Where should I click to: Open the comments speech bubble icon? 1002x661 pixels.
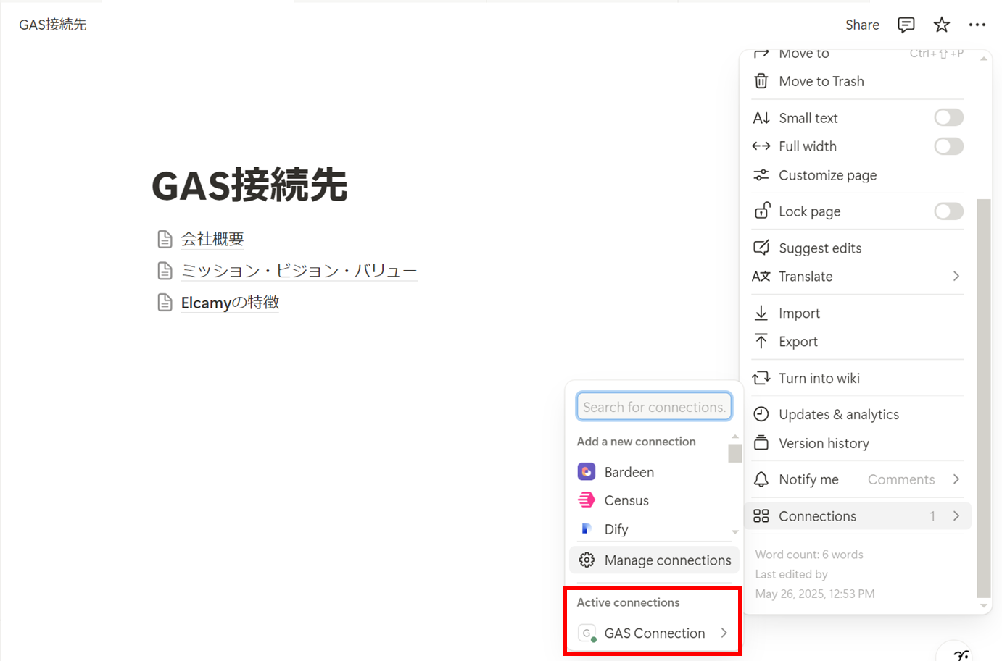coord(906,25)
